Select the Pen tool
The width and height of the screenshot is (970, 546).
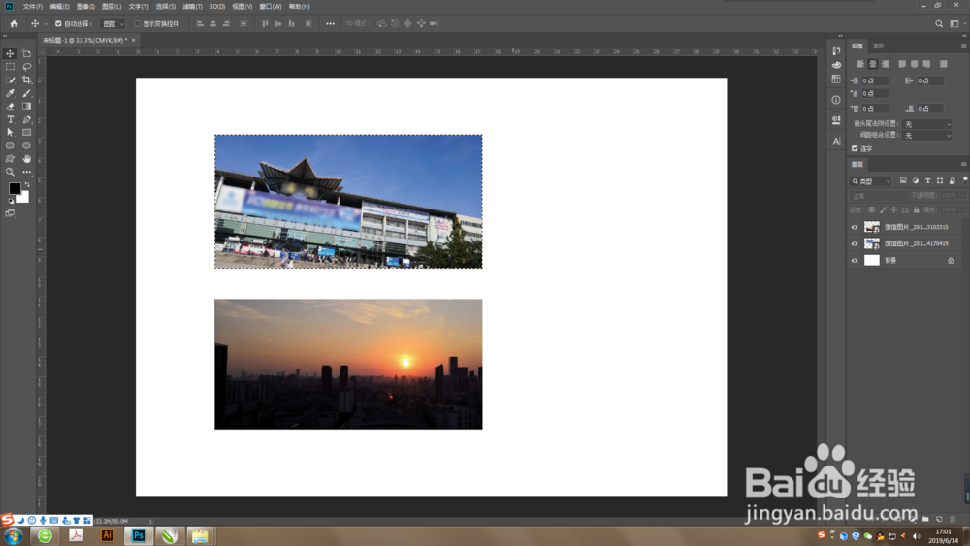tap(26, 119)
